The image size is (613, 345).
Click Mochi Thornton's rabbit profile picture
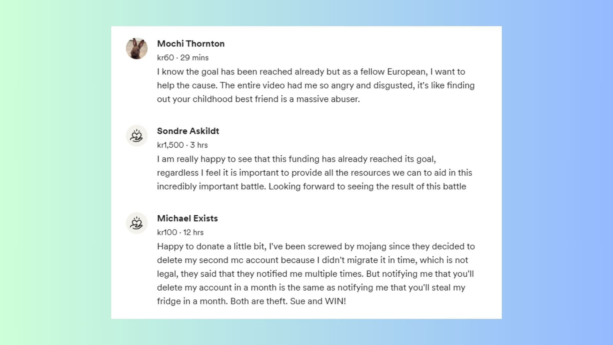(137, 49)
